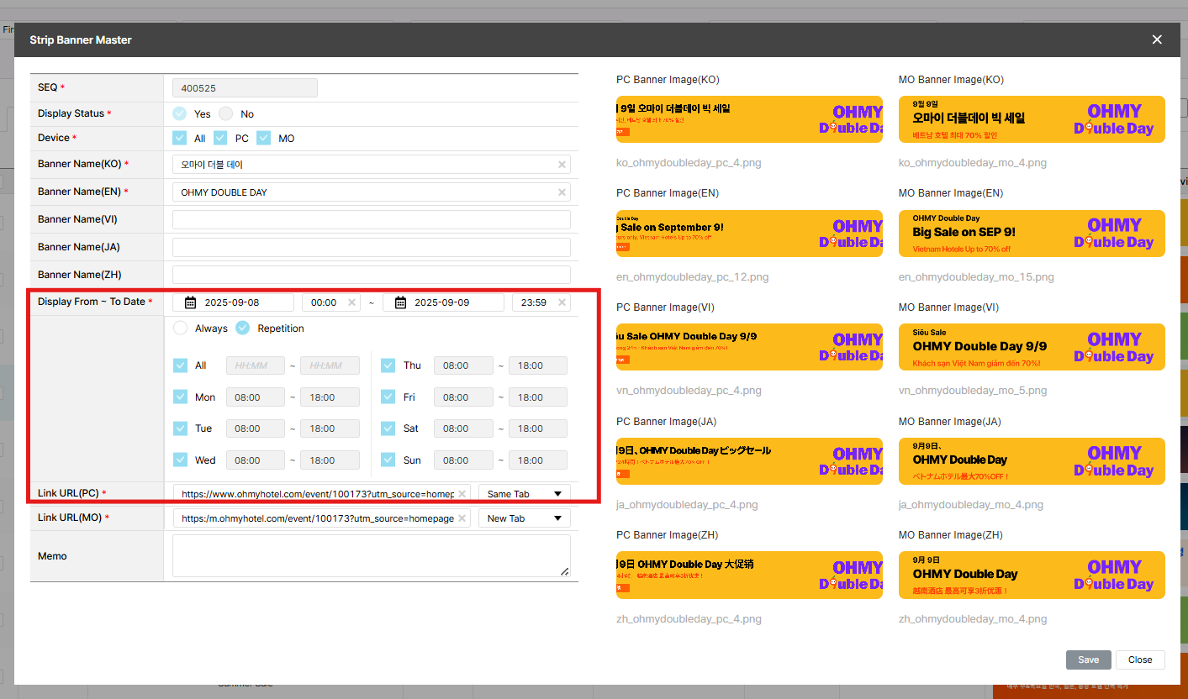Open the Display From date calendar icon
This screenshot has height=699, width=1188.
coord(191,302)
